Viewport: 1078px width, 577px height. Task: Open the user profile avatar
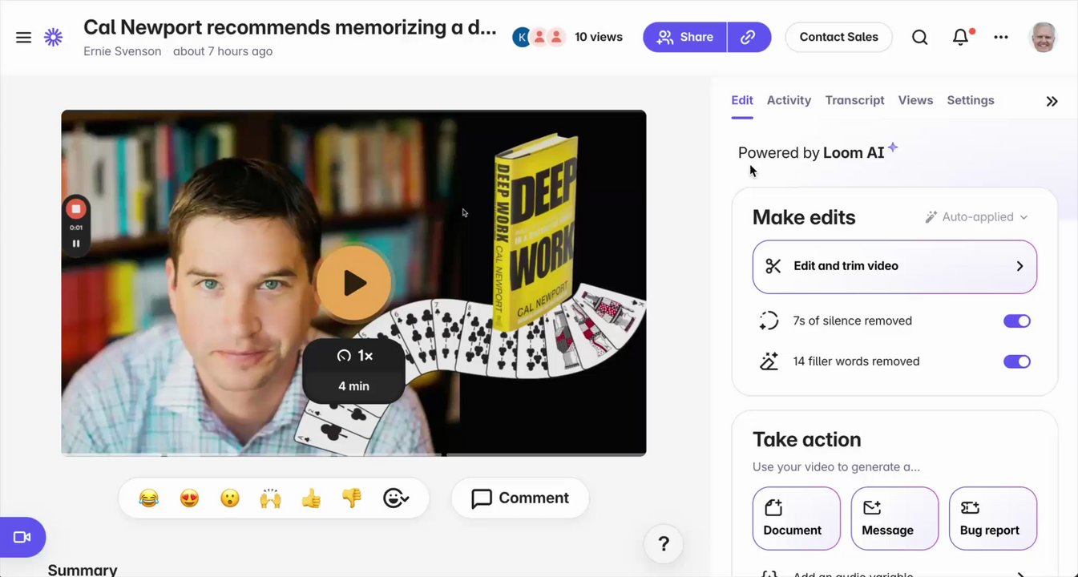pos(1043,37)
